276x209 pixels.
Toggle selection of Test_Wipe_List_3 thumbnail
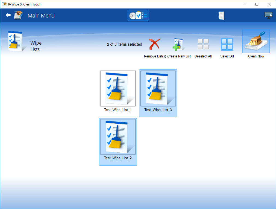158,88
